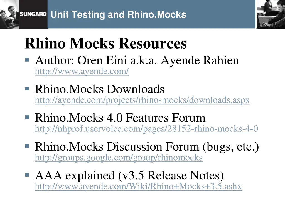Click the SunGard logo

pyautogui.click(x=33, y=14)
